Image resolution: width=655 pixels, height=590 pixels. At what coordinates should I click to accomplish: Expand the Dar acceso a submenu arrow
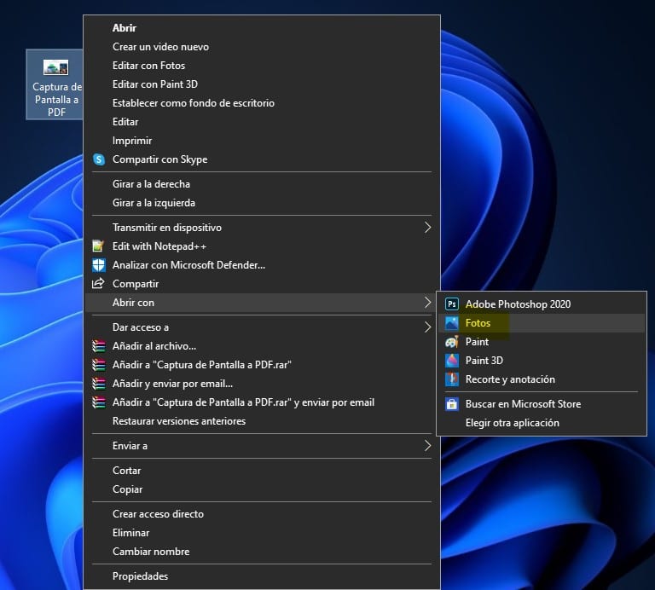click(427, 327)
